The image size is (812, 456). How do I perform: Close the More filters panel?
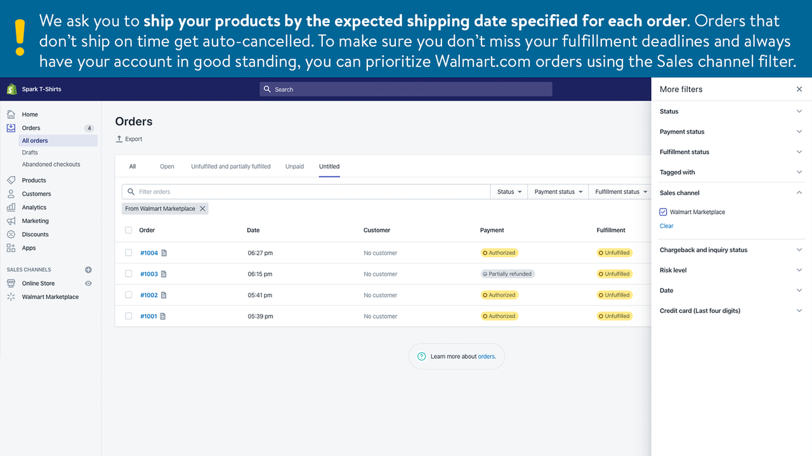(x=799, y=89)
